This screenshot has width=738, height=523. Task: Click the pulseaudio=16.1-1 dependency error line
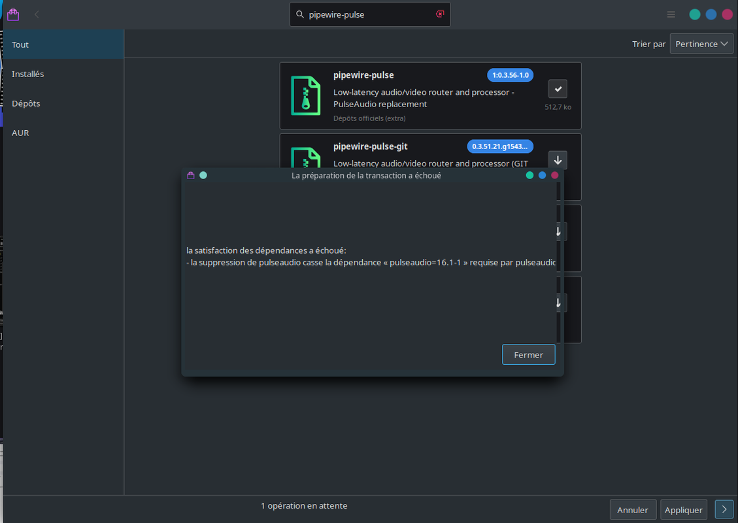(371, 262)
